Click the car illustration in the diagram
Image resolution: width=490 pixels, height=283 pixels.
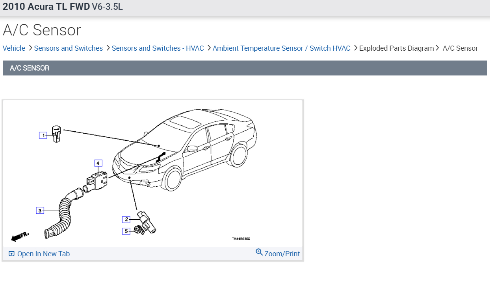coord(185,149)
